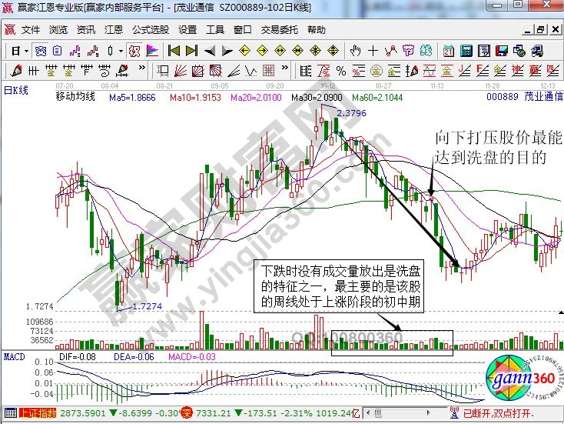This screenshot has height=424, width=564.
Task: Click the purple 节 icon
Action: click(408, 51)
